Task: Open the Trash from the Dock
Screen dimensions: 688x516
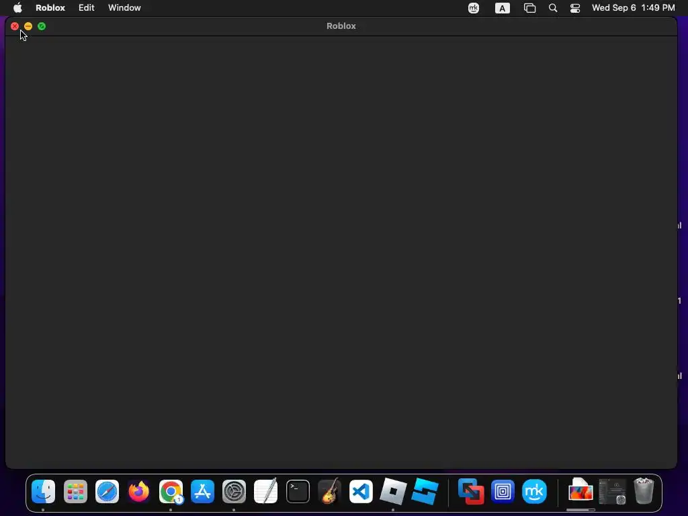Action: pyautogui.click(x=644, y=491)
